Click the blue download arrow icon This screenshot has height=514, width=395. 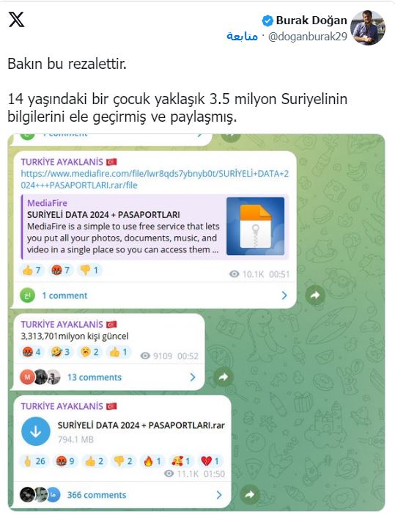36,431
